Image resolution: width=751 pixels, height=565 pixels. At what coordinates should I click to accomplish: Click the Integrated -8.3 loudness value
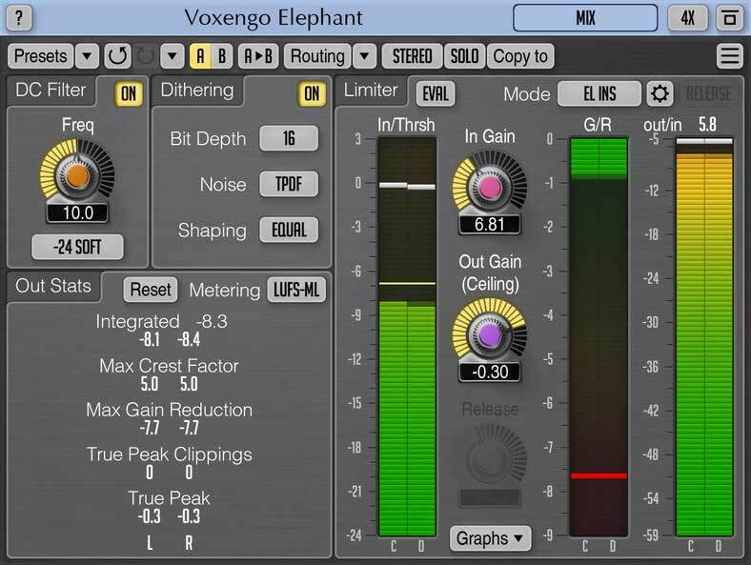(x=212, y=321)
